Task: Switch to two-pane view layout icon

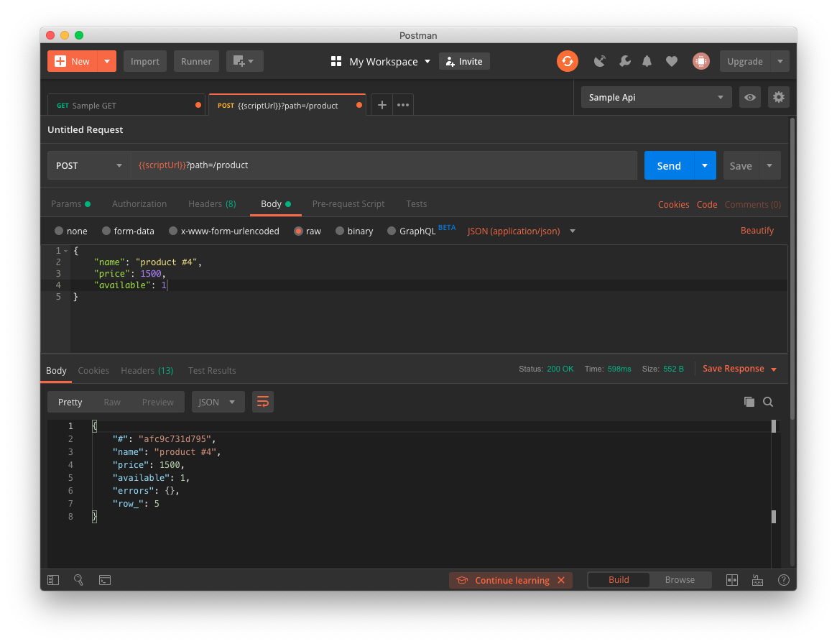Action: pos(732,580)
